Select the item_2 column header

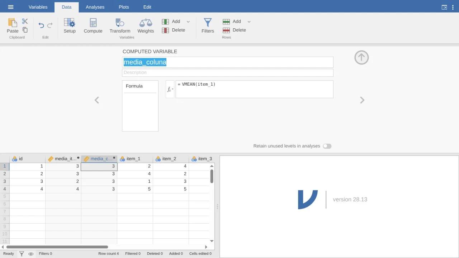(171, 159)
